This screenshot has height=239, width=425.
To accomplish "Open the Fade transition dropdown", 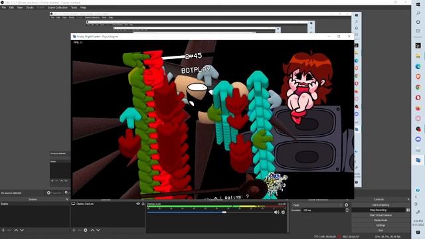I will tap(318, 205).
